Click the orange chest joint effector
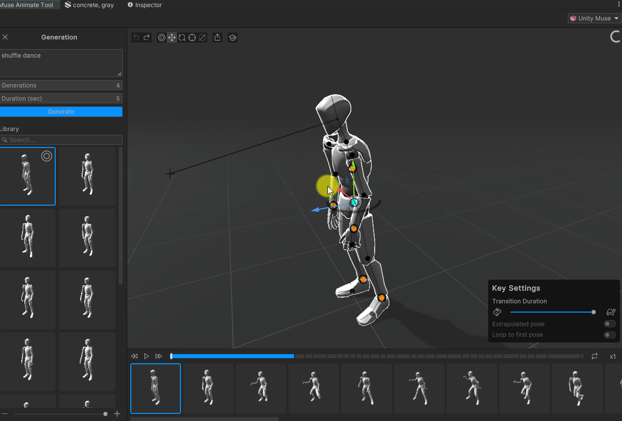 (x=352, y=168)
